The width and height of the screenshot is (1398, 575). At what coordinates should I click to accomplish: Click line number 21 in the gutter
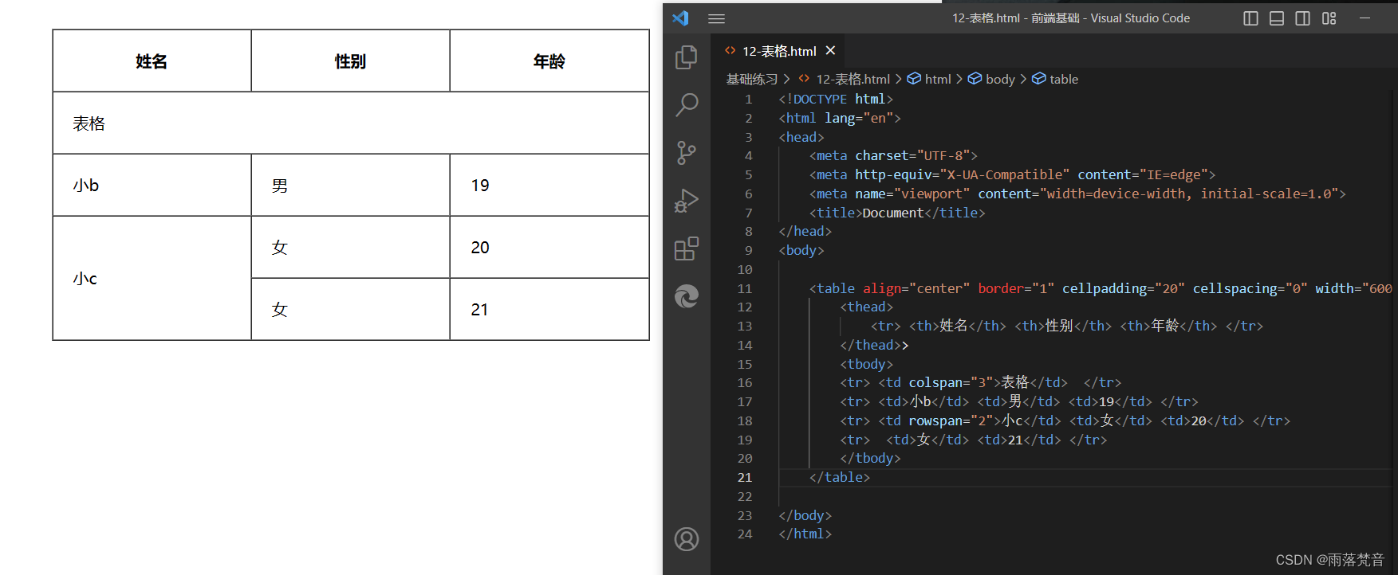click(744, 478)
